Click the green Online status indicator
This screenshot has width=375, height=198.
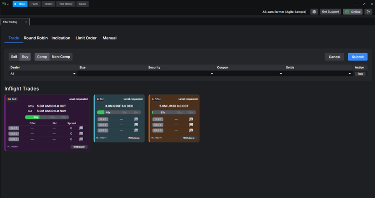tap(353, 12)
